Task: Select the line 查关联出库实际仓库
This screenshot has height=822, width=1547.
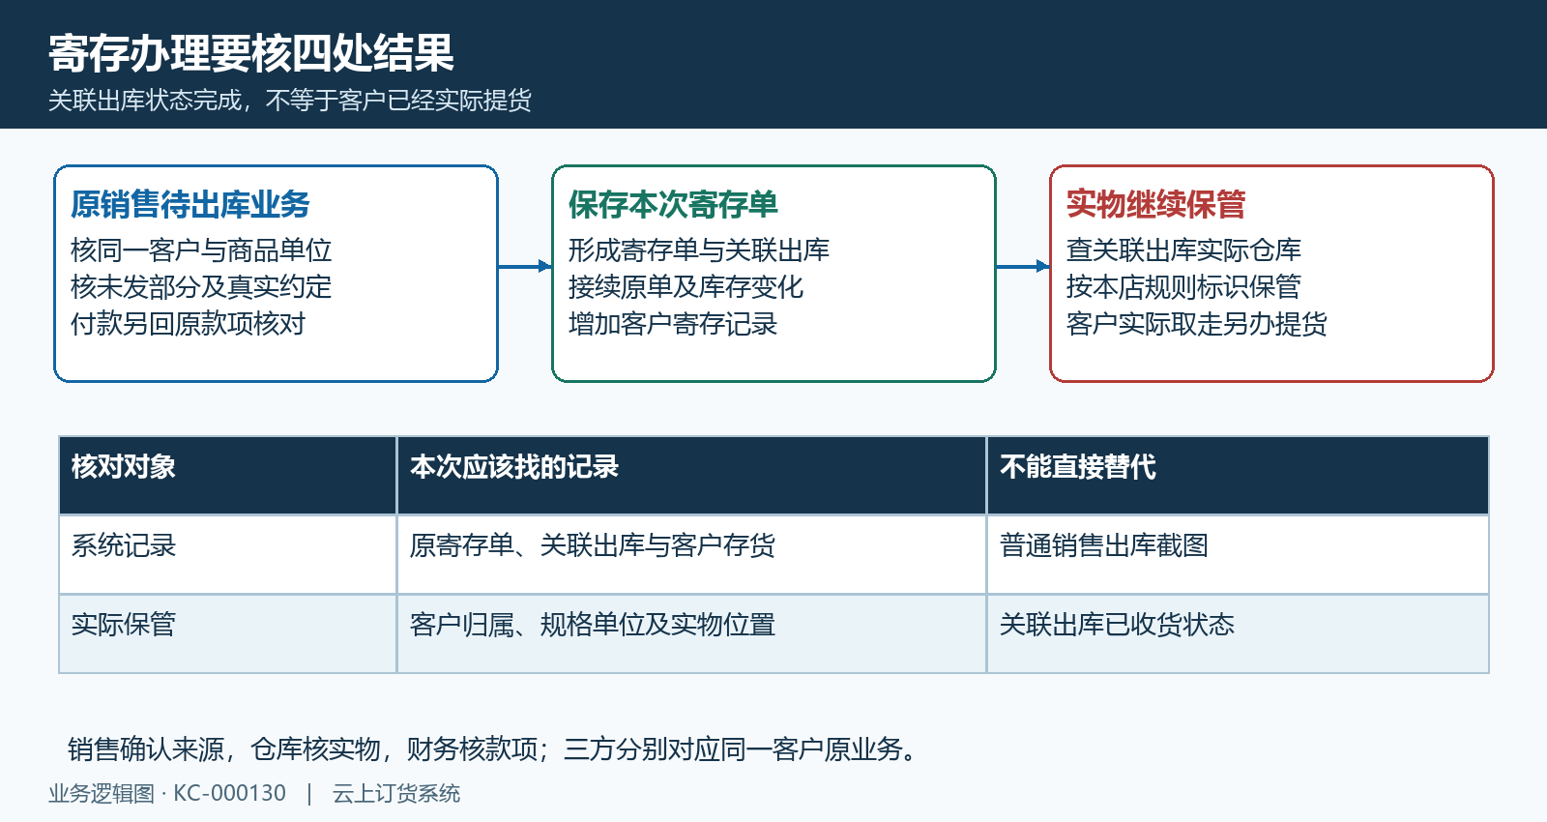Action: 1184,250
